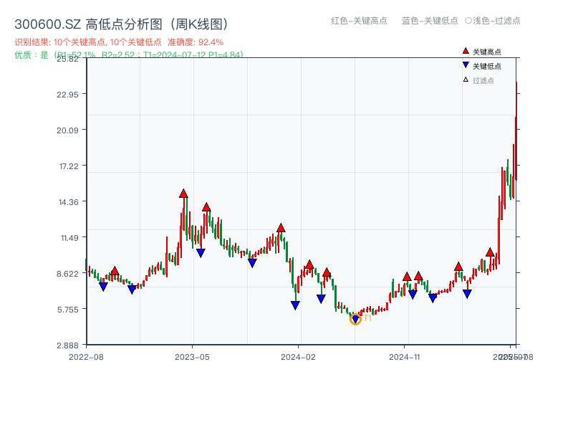Click the 14.36 y-axis label

click(x=69, y=202)
